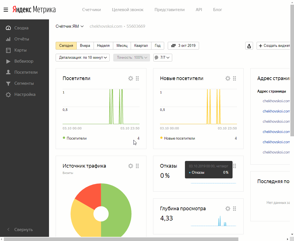Select the Месяц period
Screen dimensions: 294x241
(122, 46)
